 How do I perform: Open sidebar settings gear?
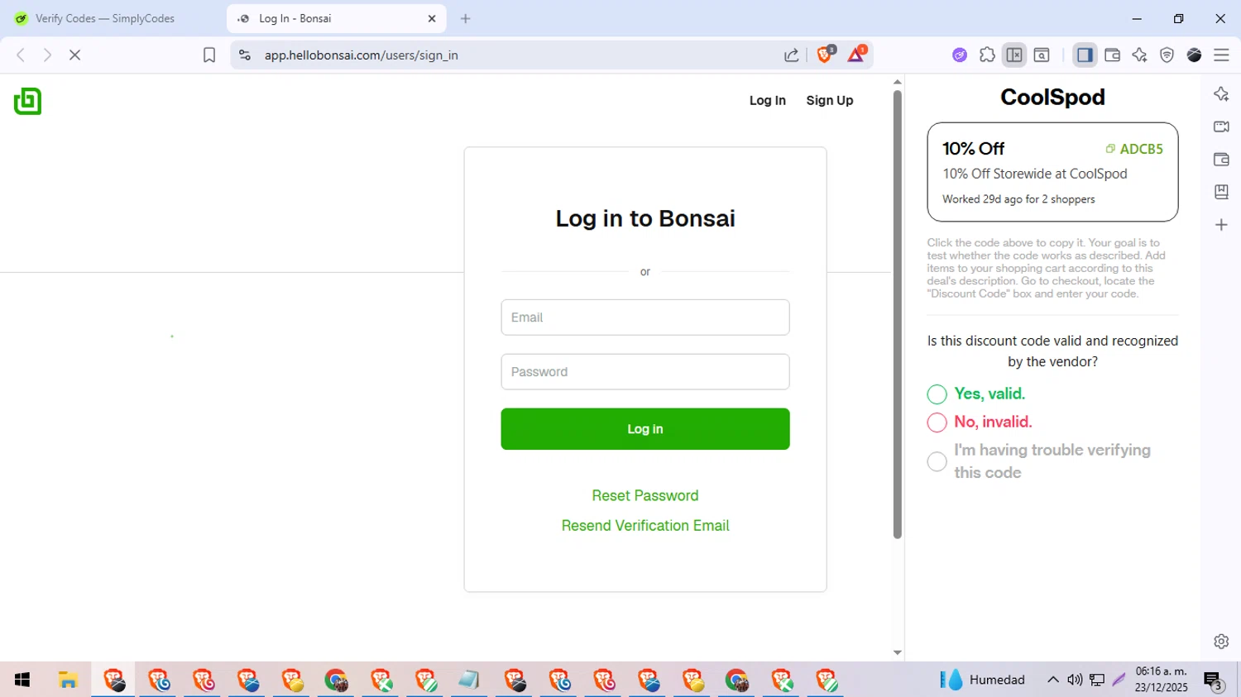coord(1221,642)
